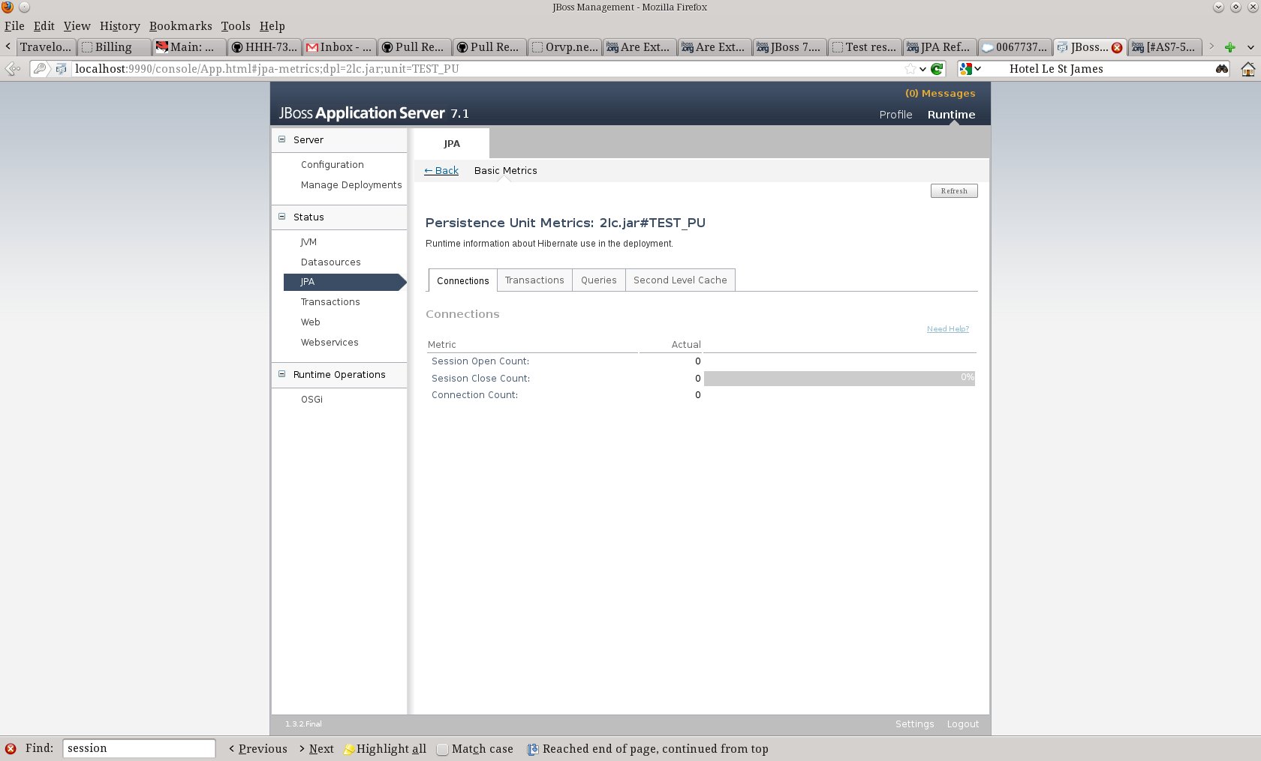Image resolution: width=1261 pixels, height=761 pixels.
Task: Open the list all tabs dropdown
Action: click(x=1250, y=47)
